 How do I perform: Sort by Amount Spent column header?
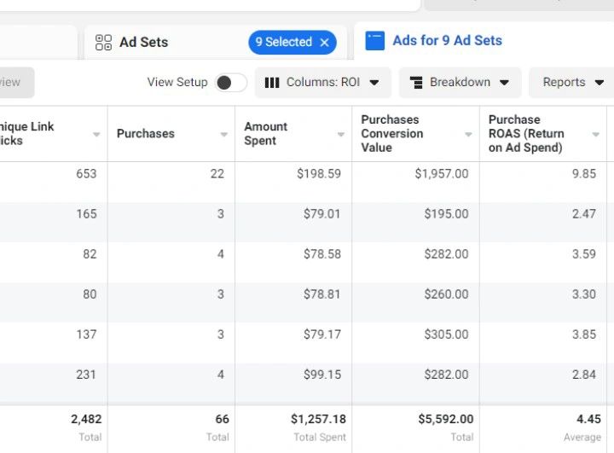266,134
